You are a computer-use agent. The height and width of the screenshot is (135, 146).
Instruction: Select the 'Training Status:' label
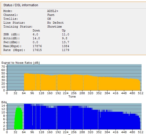pyautogui.click(x=18, y=27)
